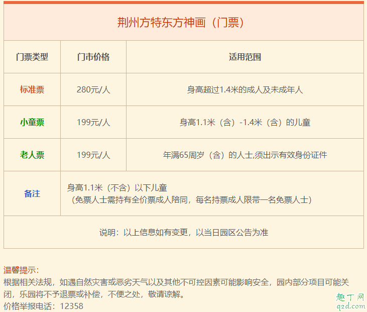Select the 门票类型 column header
The image size is (367, 312).
click(x=32, y=57)
